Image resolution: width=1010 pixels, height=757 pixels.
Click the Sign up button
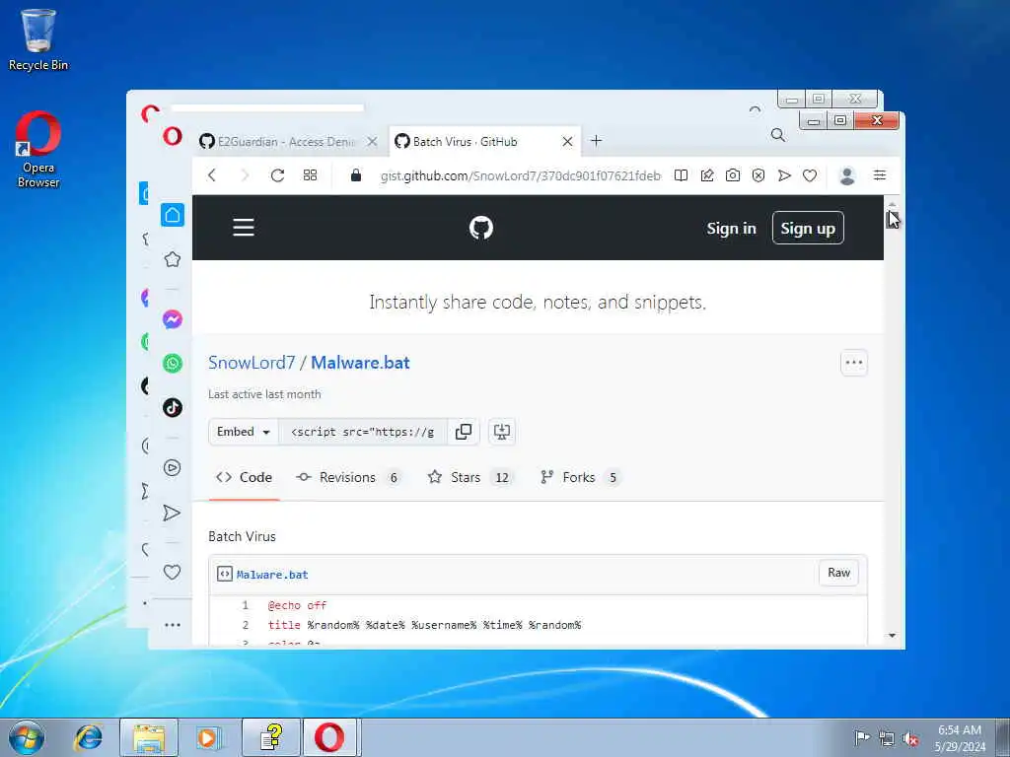808,228
